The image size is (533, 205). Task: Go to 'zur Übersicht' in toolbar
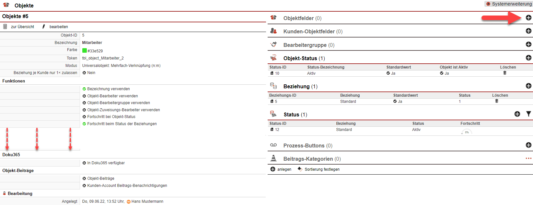click(x=22, y=27)
